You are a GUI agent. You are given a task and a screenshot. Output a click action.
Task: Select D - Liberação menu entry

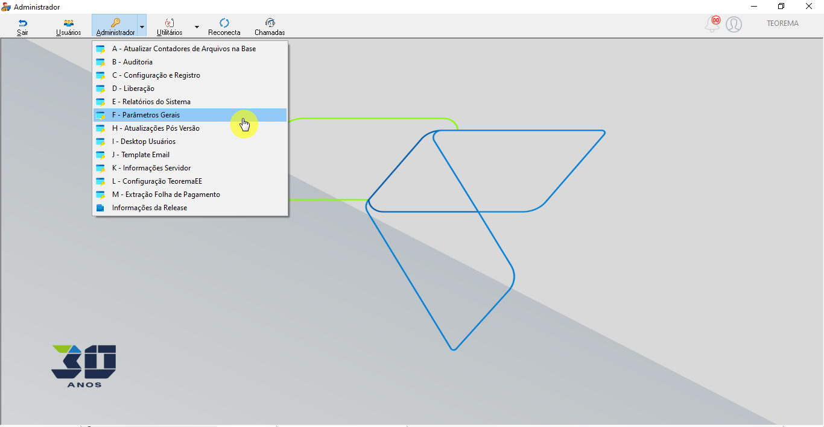click(x=190, y=89)
